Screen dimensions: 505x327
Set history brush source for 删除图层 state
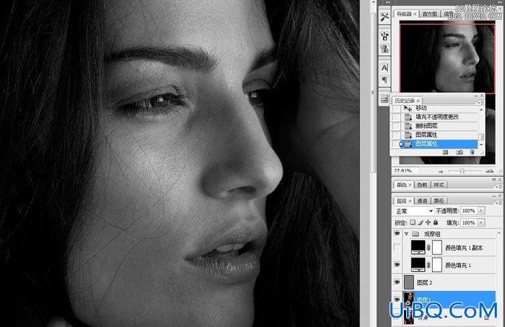click(x=396, y=126)
